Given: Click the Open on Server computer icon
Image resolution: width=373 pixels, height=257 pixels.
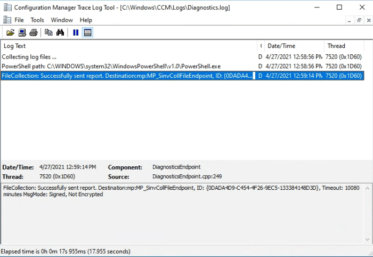Looking at the screenshot, I should (x=22, y=33).
